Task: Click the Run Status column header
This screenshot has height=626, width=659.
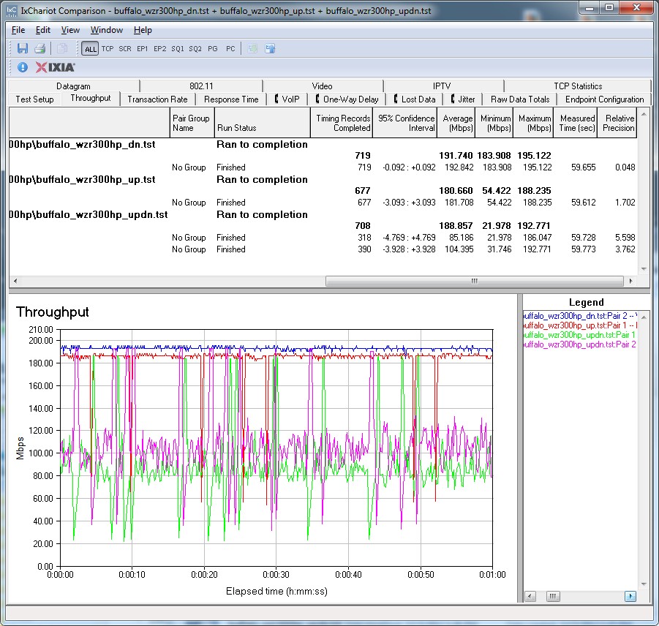Action: coord(263,123)
